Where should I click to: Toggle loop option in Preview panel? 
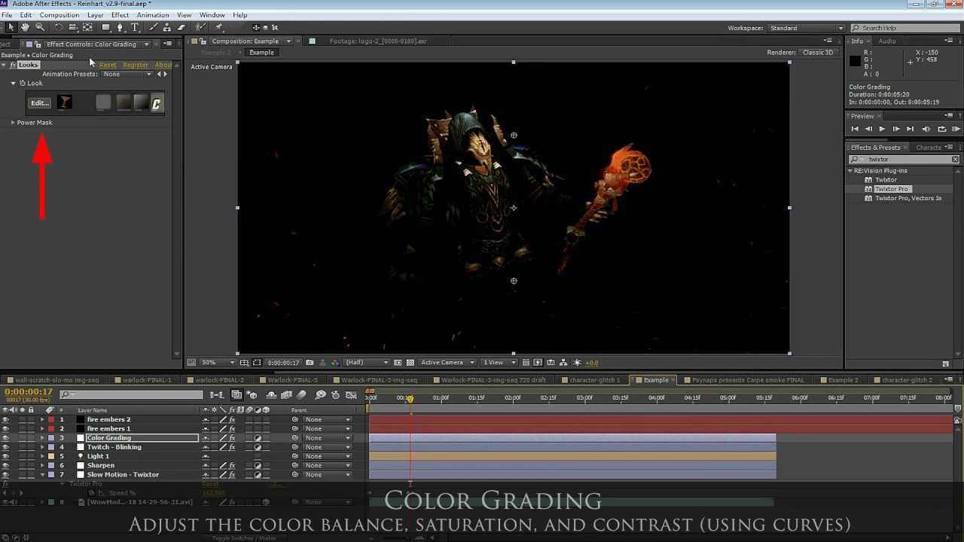pyautogui.click(x=941, y=129)
